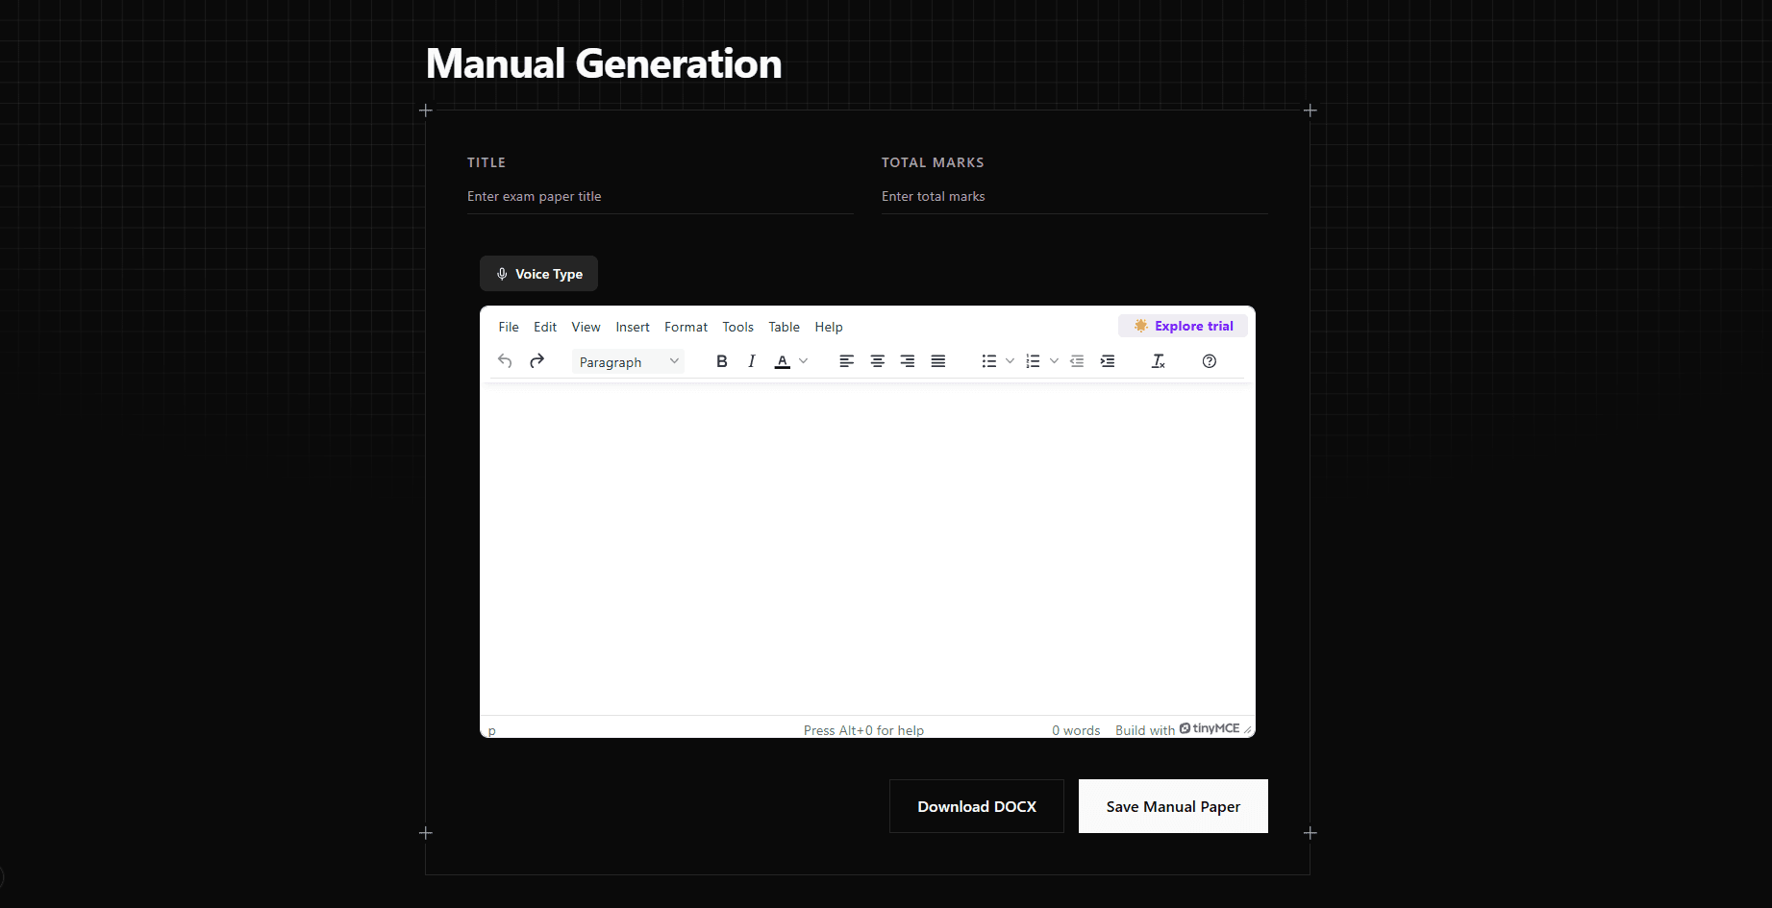The height and width of the screenshot is (908, 1772).
Task: Open the Paragraph block format dropdown
Action: (629, 362)
